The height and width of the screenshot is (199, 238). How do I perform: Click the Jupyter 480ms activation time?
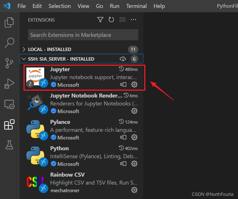128,69
